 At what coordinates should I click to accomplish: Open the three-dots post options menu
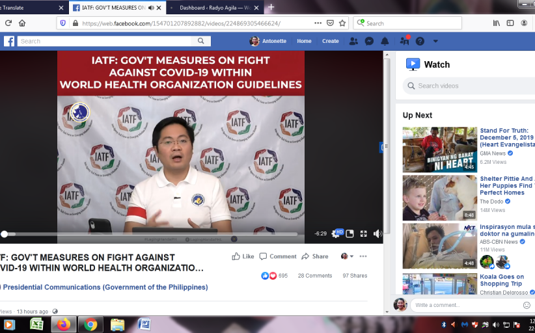pyautogui.click(x=363, y=256)
